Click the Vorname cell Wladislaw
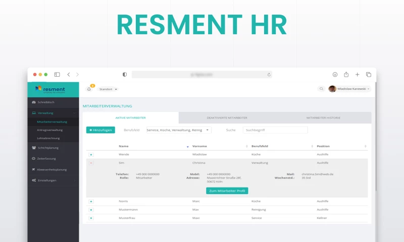 (x=199, y=154)
